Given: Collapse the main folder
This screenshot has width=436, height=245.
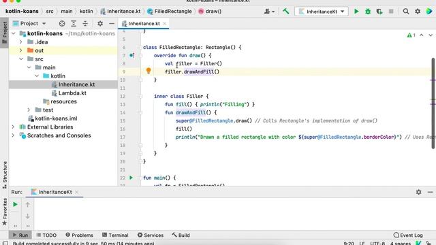Looking at the screenshot, I should click(29, 67).
